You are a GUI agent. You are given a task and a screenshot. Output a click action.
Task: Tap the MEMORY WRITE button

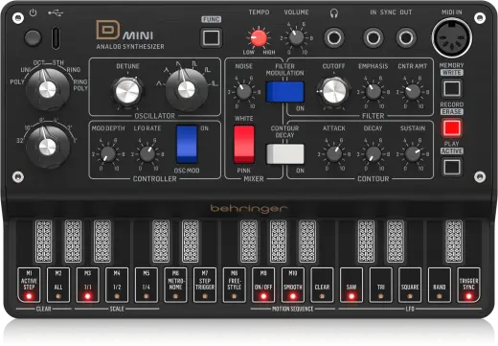[452, 88]
